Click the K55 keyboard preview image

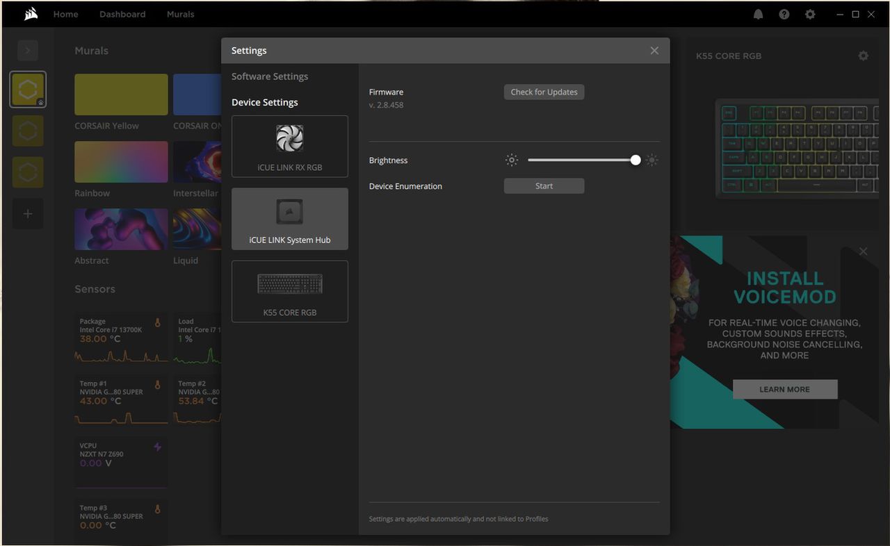[x=797, y=149]
